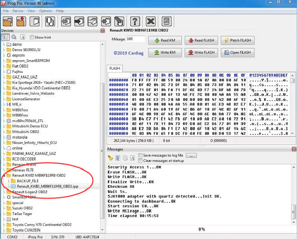Expand the MB96Fxxx folder
The height and width of the screenshot is (239, 297).
(4, 115)
